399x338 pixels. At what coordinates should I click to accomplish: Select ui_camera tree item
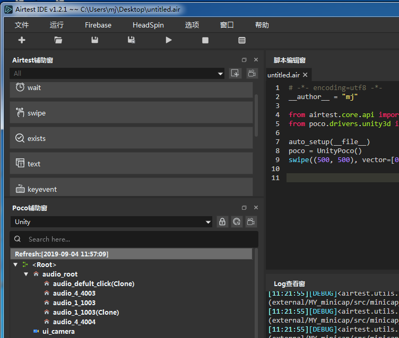pyautogui.click(x=58, y=331)
